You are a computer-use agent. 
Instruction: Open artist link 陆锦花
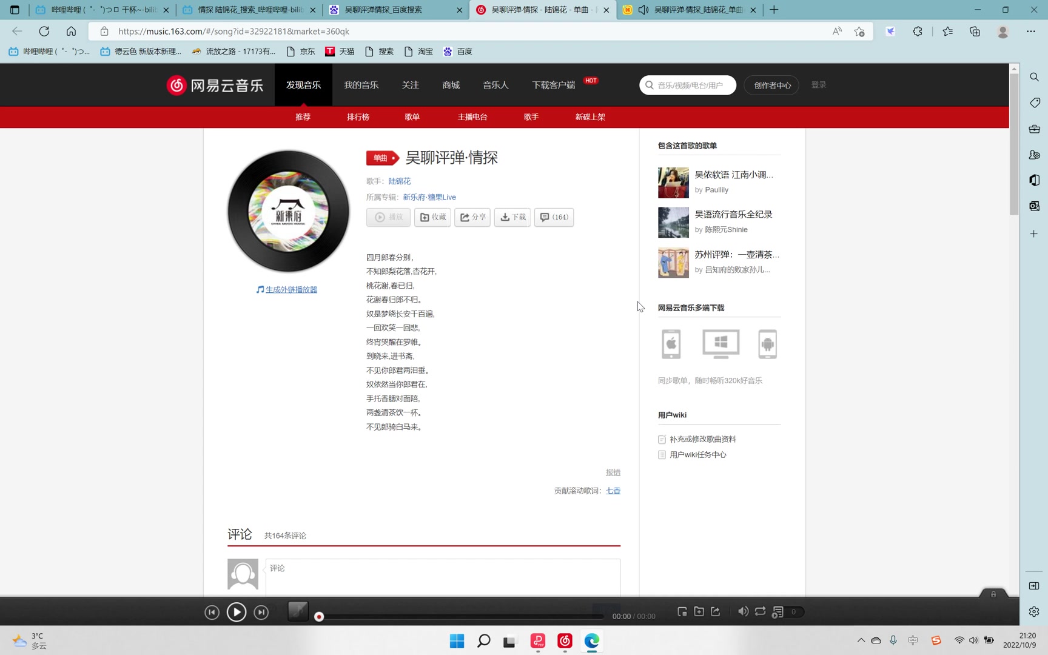(400, 181)
